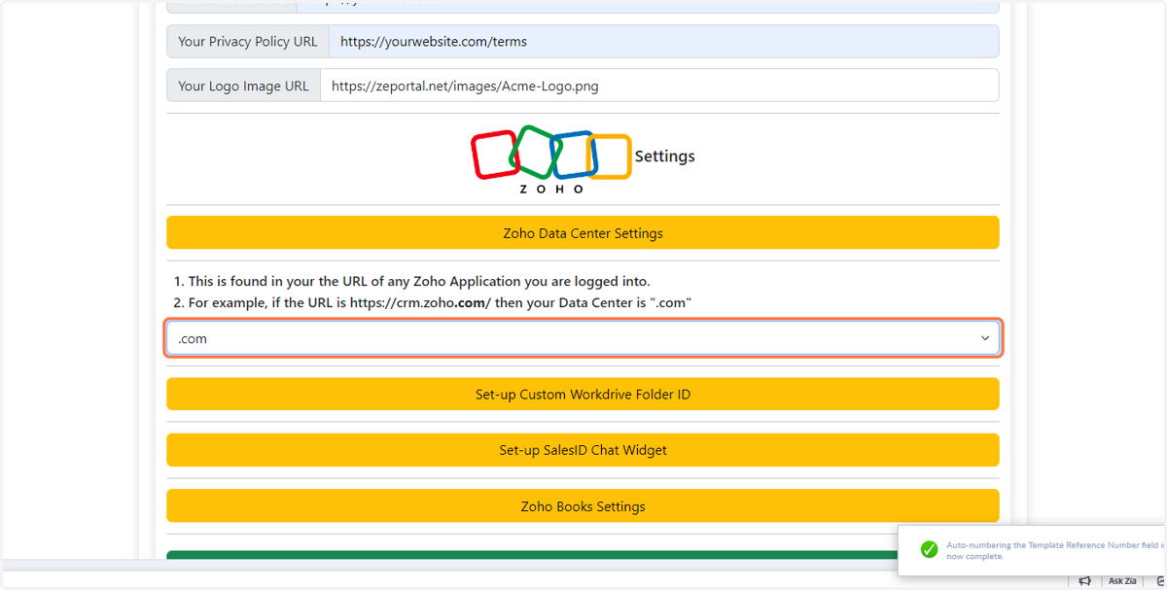
Task: Click the announcements megaphone icon
Action: 1084,581
